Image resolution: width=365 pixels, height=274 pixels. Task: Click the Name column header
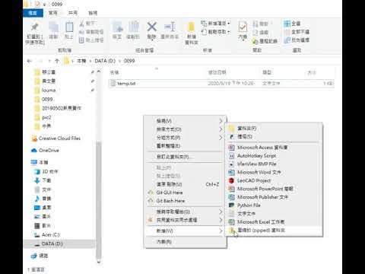(114, 72)
